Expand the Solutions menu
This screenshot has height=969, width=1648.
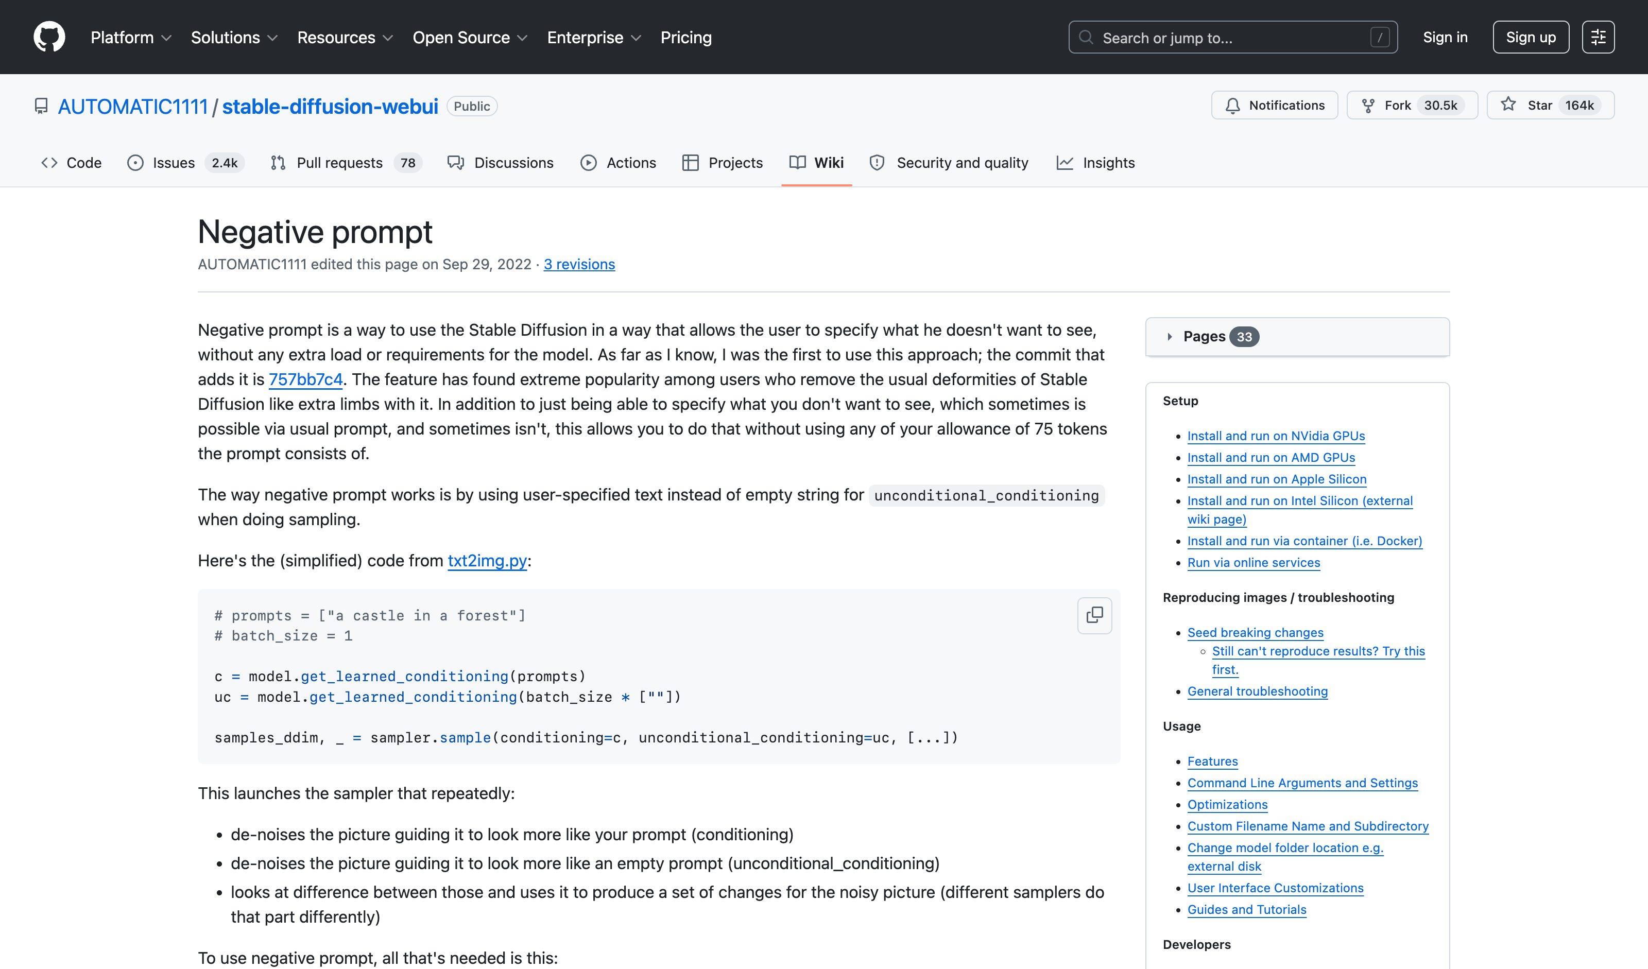(234, 37)
